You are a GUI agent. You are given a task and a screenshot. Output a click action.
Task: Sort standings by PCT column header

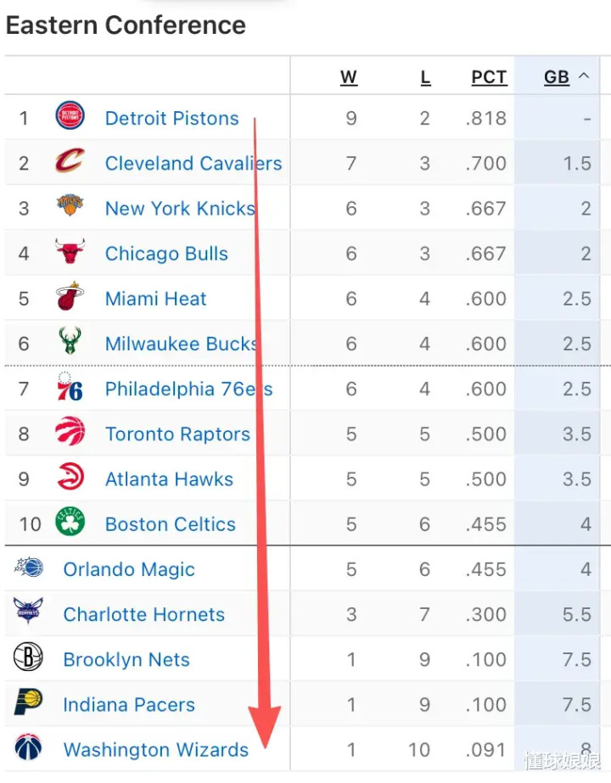(x=489, y=77)
